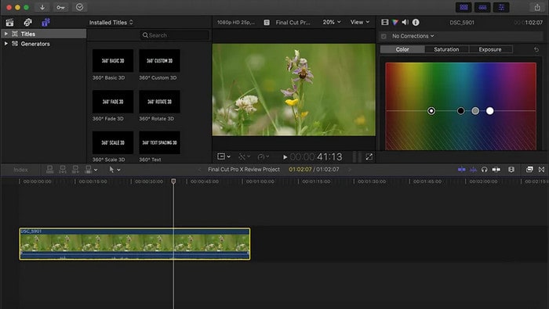
Task: Select the 360° Custom 3D title thumbnail
Action: (160, 61)
